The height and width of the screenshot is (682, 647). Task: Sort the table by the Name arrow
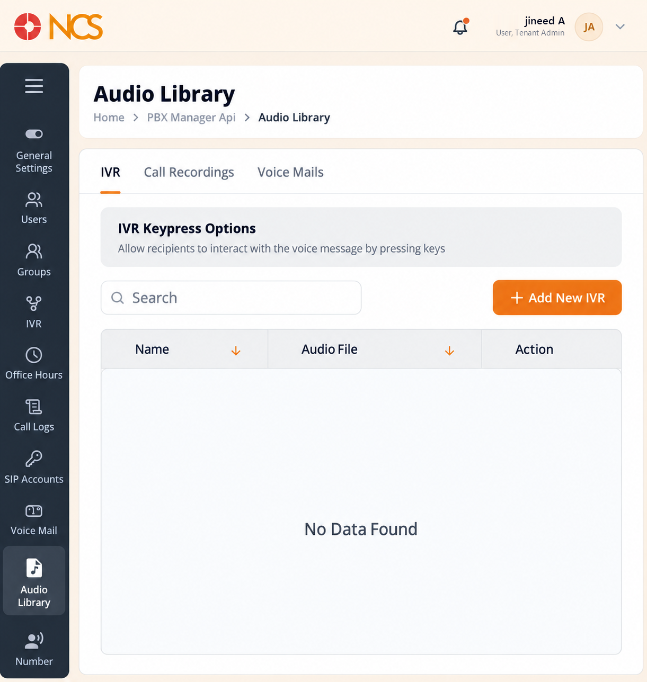point(236,351)
